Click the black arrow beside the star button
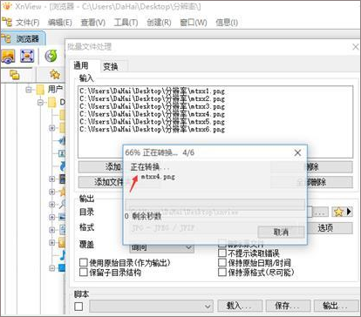This screenshot has width=361, height=317. [x=349, y=212]
